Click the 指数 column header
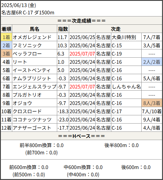The height and width of the screenshot is (180, 163). pos(63,29)
